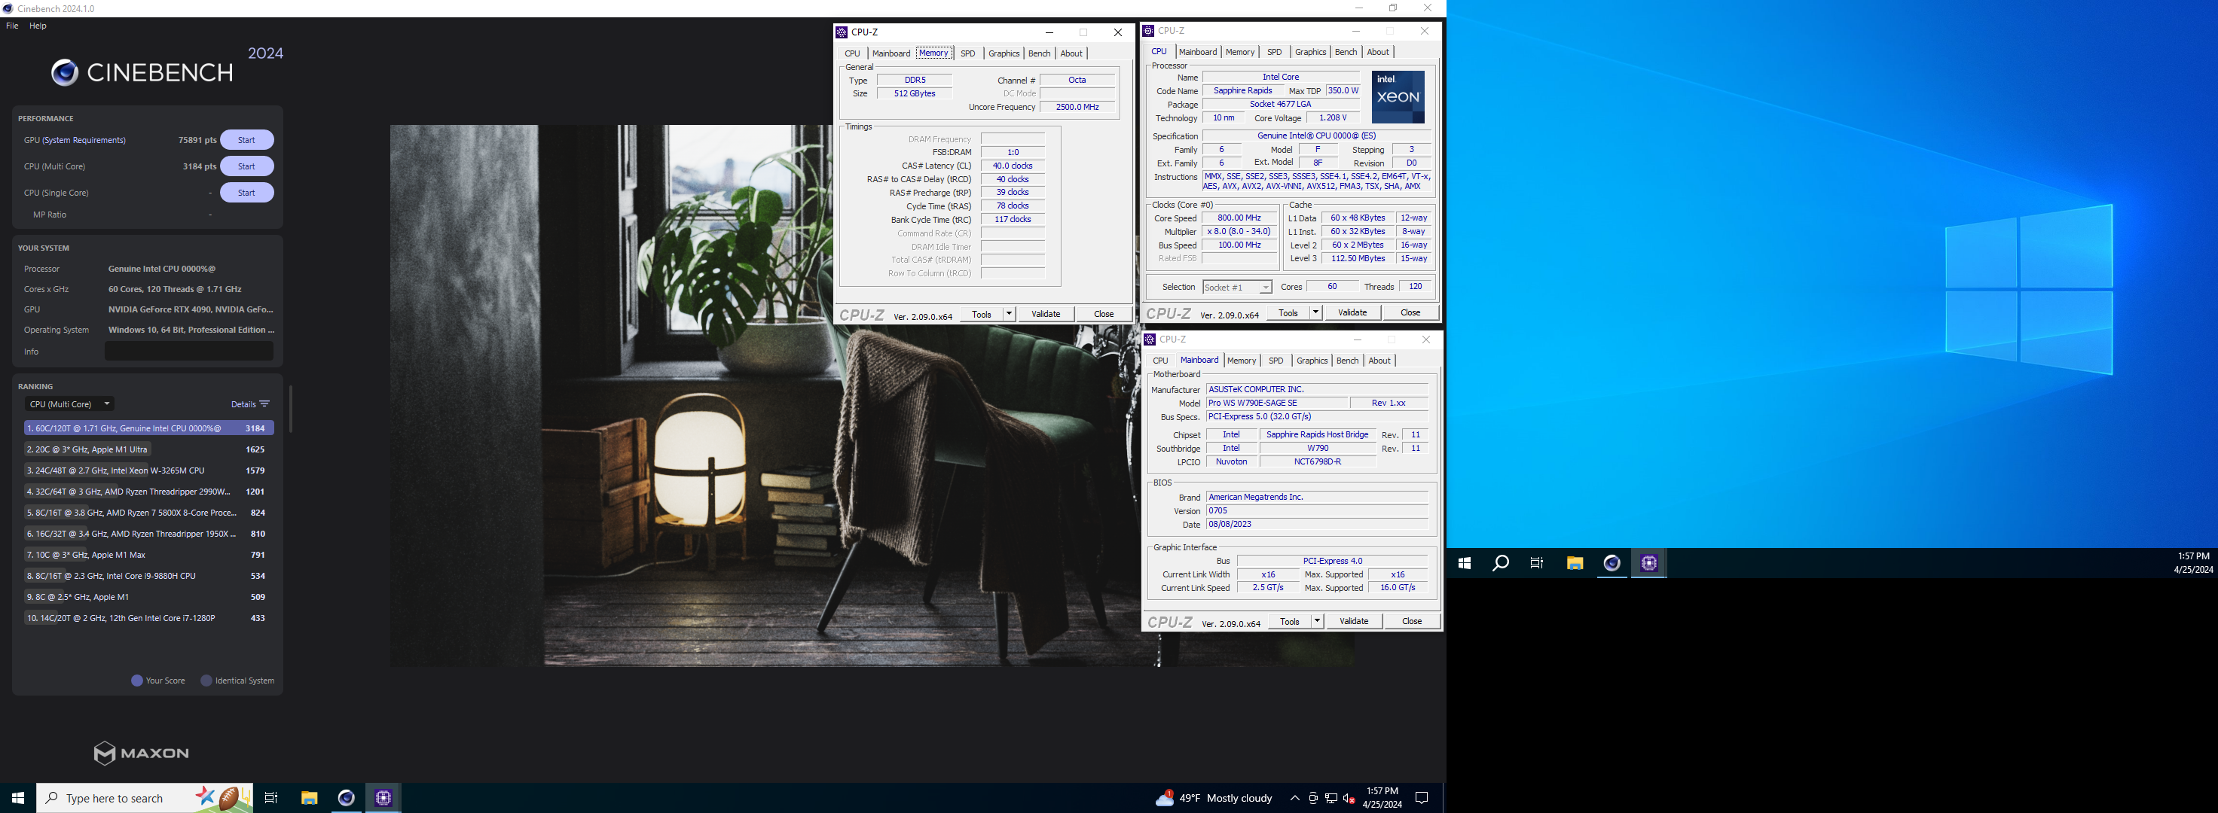Click the tray icon left of network
The height and width of the screenshot is (813, 2218).
tap(1313, 799)
